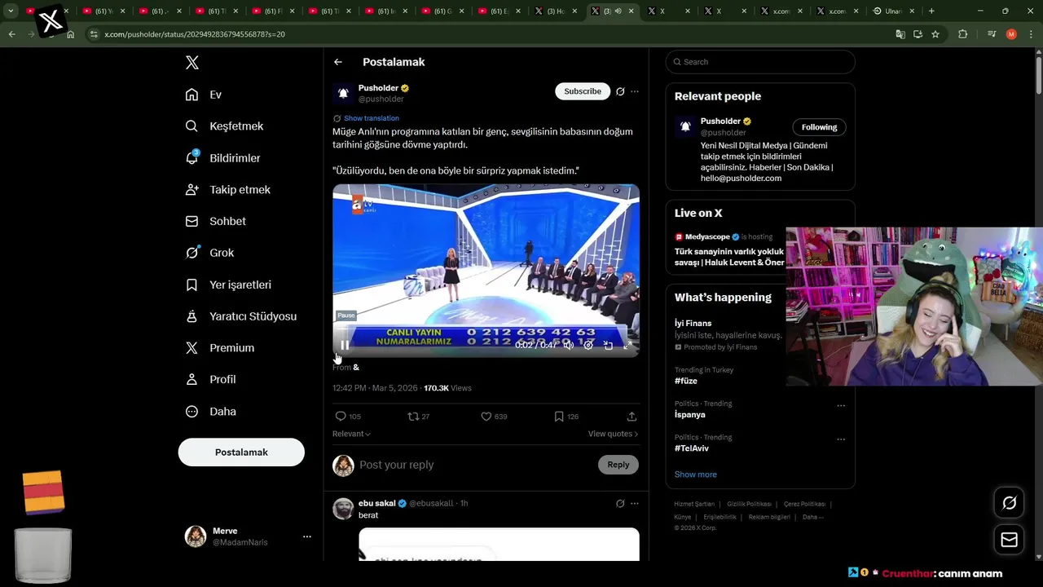1043x587 pixels.
Task: Open video settings gear
Action: (588, 345)
